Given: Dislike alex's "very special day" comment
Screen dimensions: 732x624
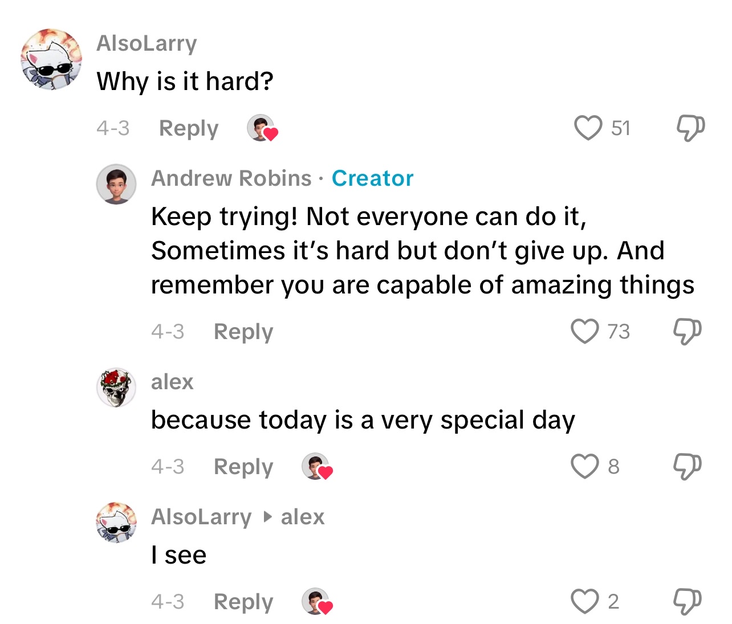Looking at the screenshot, I should (687, 466).
